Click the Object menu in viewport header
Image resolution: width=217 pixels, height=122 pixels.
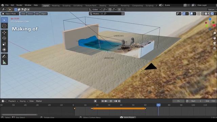[x=44, y=14]
